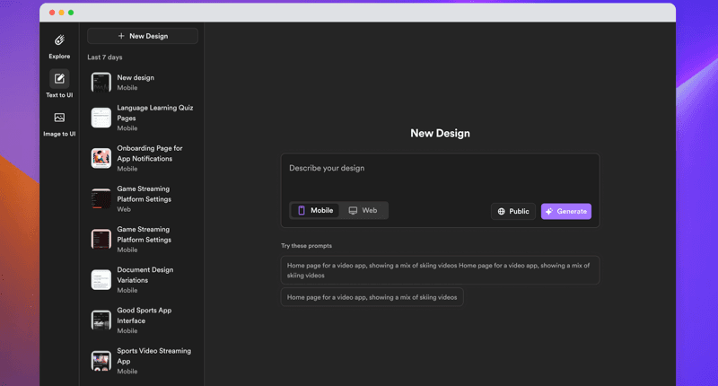Open the Public visibility dropdown
718x386 pixels.
(512, 212)
